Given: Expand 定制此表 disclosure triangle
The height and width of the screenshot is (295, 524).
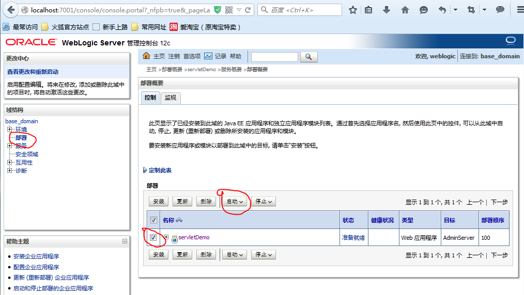Looking at the screenshot, I should [145, 170].
